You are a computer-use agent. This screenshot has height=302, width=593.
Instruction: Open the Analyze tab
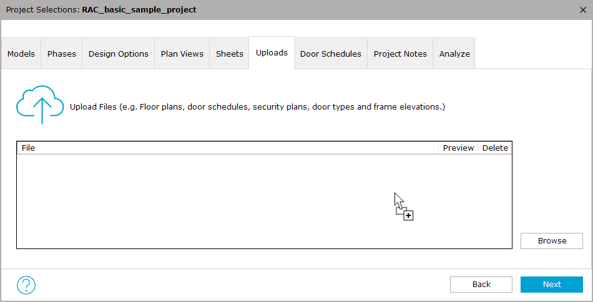(x=454, y=54)
